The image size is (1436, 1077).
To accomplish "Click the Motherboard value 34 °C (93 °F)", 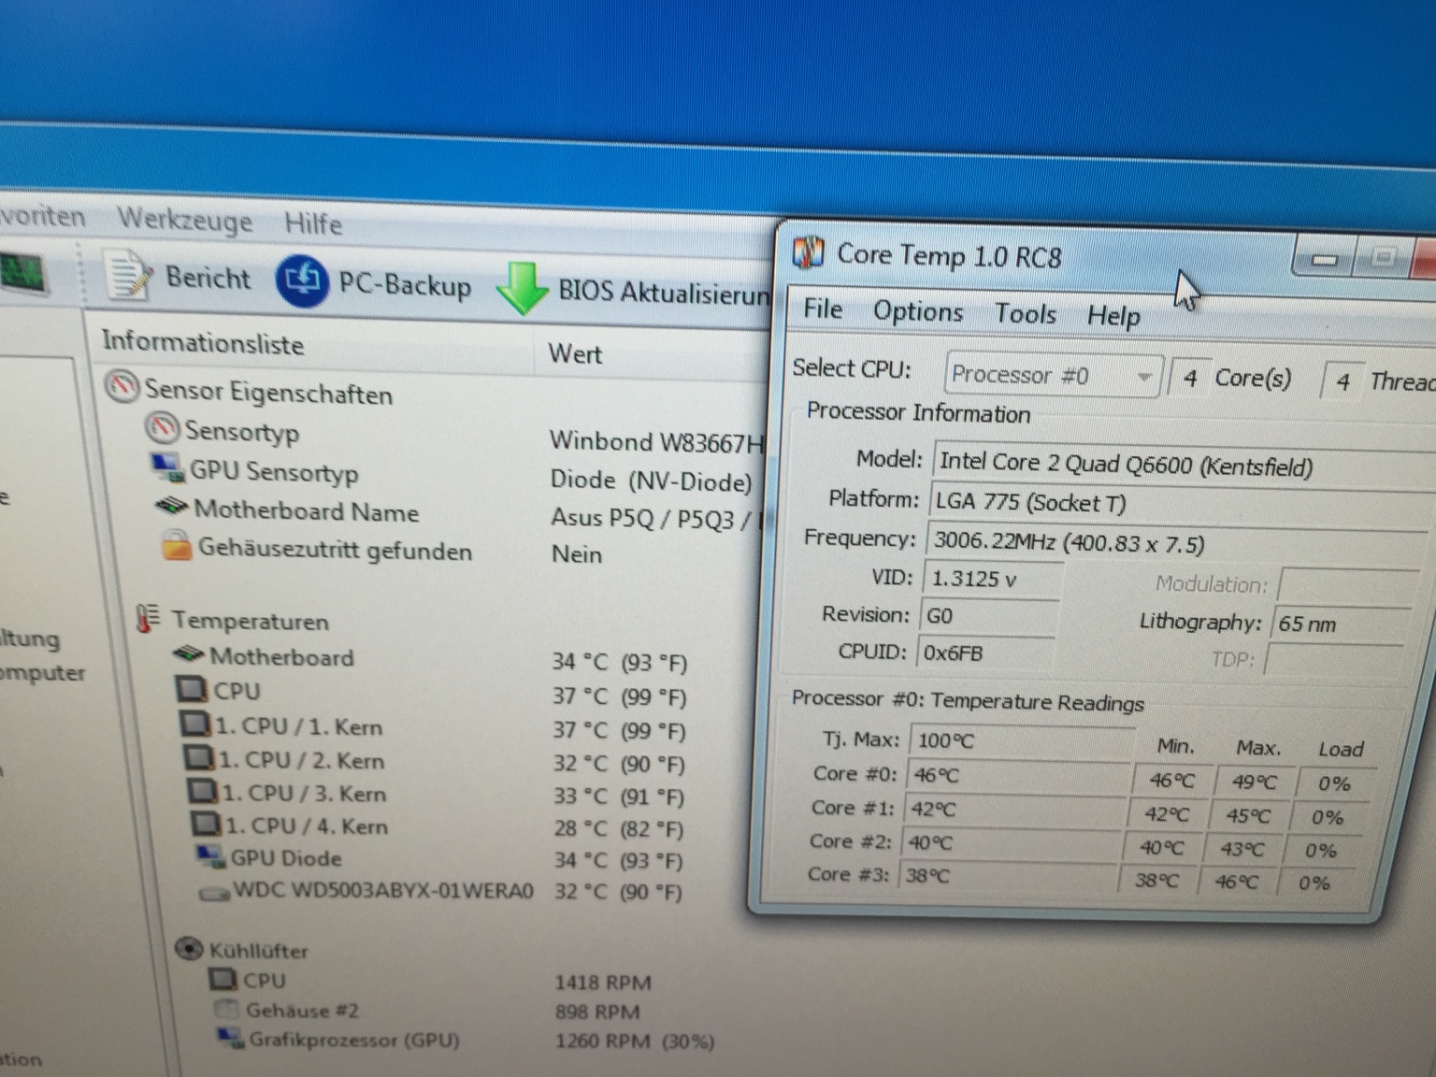I will [x=619, y=662].
